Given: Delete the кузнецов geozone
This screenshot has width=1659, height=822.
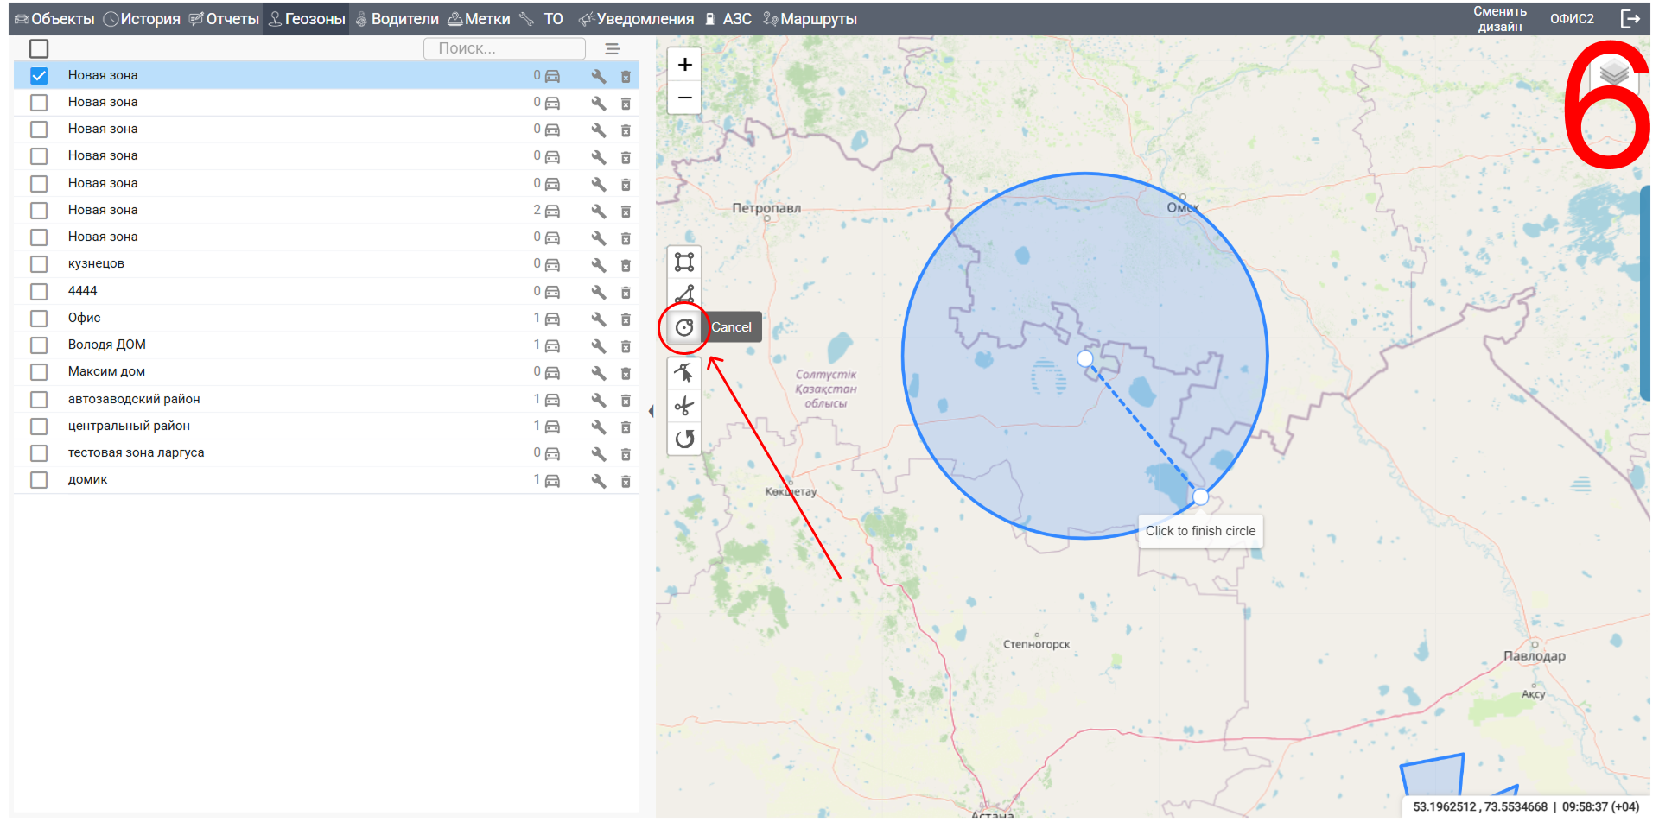Looking at the screenshot, I should click(626, 265).
